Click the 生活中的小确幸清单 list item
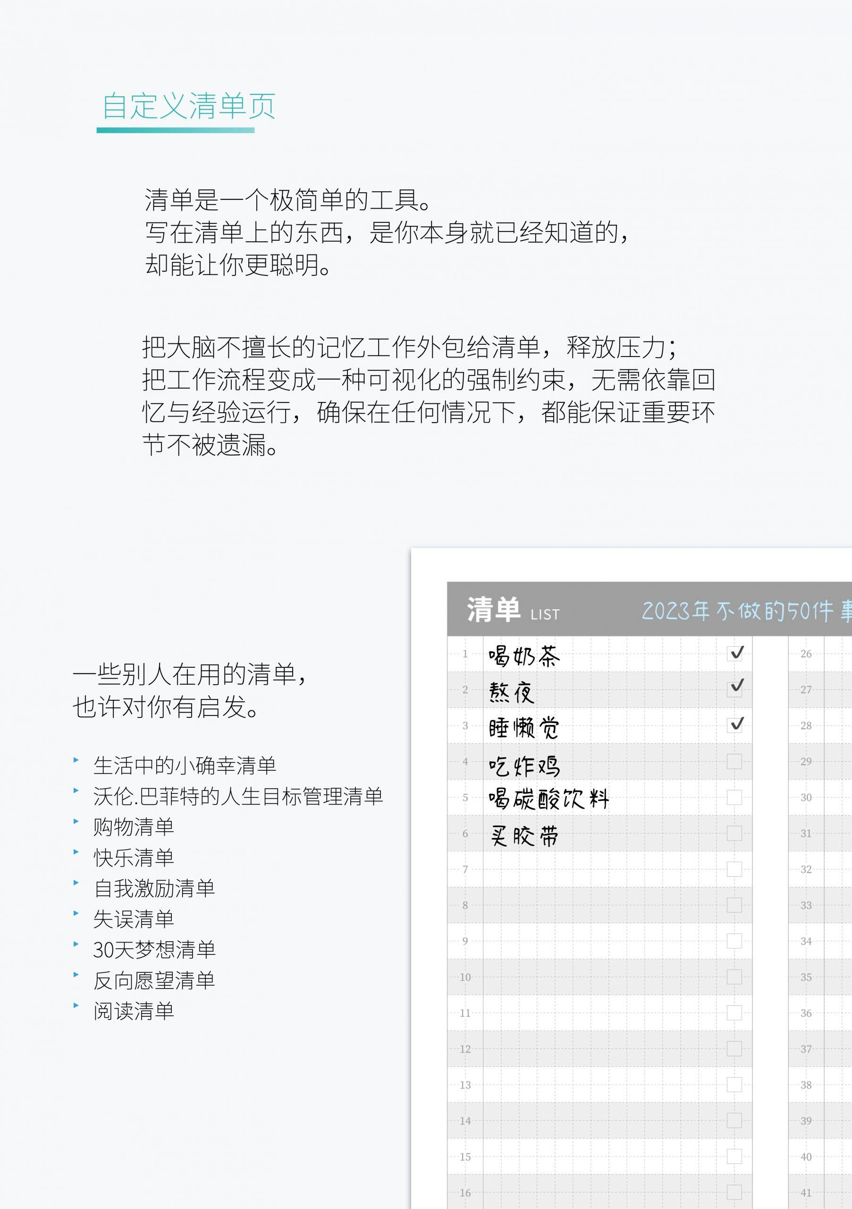Viewport: 852px width, 1209px height. click(184, 766)
